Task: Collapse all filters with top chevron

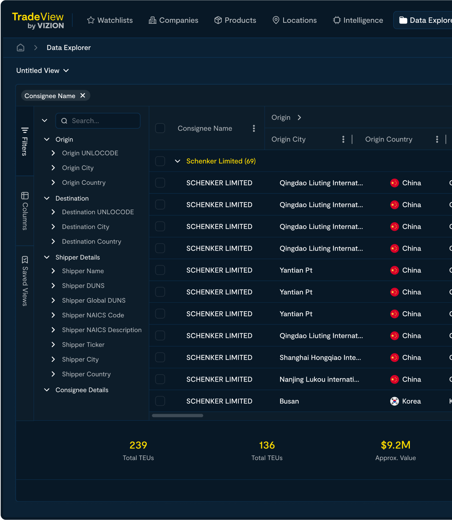Action: [45, 121]
